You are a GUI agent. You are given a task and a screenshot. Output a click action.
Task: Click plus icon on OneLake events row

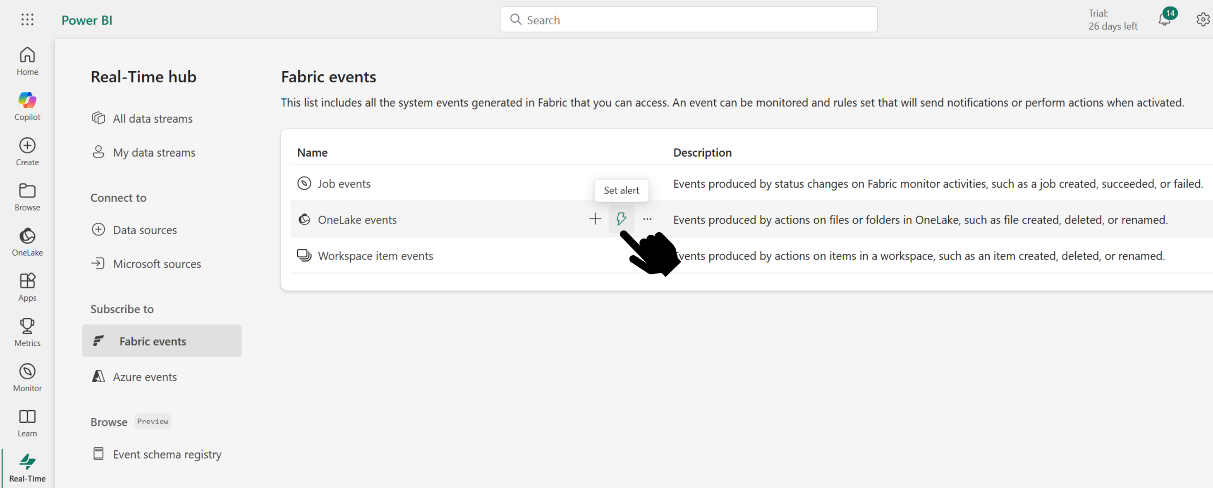click(x=595, y=219)
